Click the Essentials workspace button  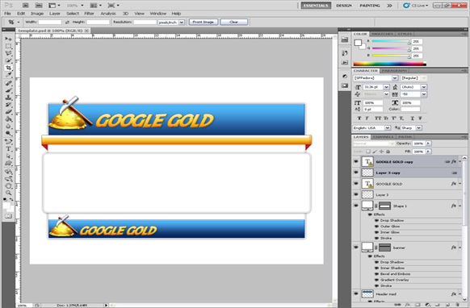click(x=316, y=6)
